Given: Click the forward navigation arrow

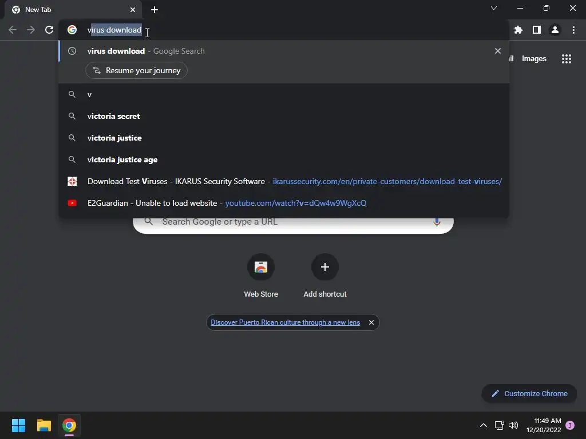Looking at the screenshot, I should (x=31, y=30).
